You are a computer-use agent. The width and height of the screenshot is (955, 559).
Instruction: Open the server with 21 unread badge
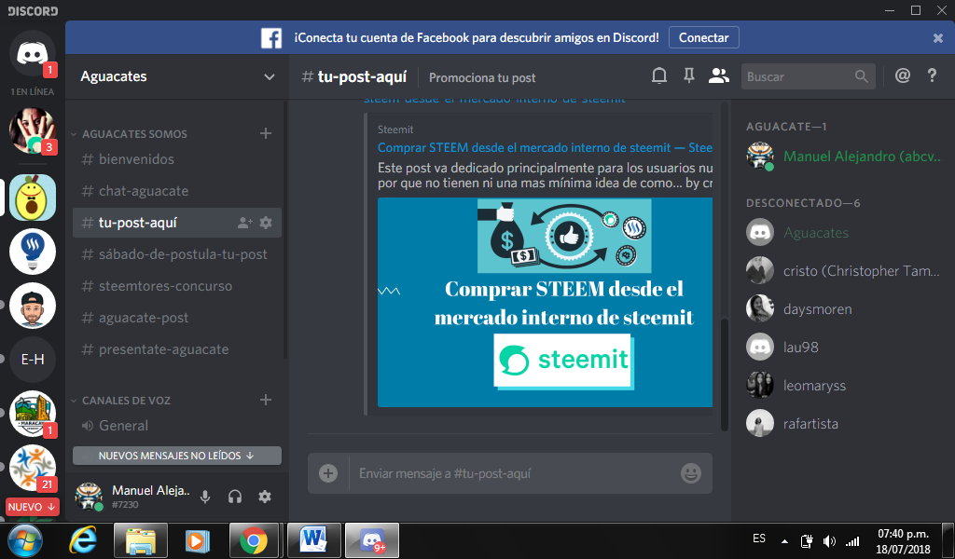pos(33,468)
